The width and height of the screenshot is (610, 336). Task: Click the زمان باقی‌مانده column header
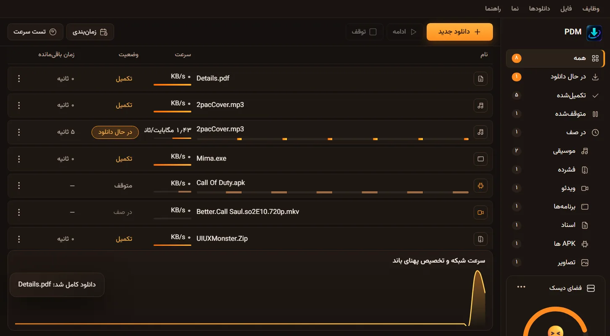56,55
